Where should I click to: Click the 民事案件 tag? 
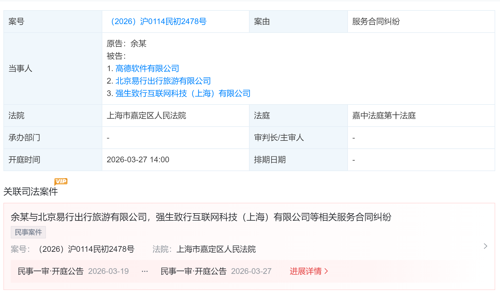[x=28, y=232]
